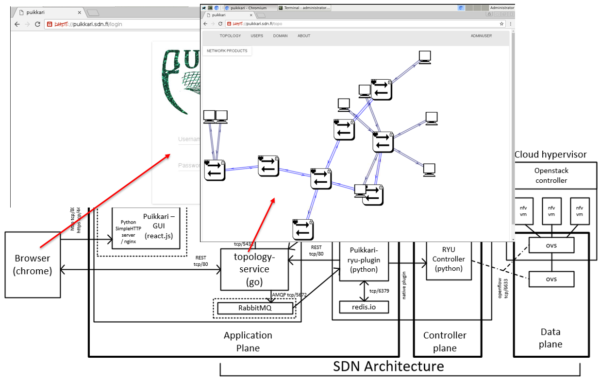The width and height of the screenshot is (600, 383).
Task: Click the address bar showing puikkari.sdn.fi/login
Action: [121, 24]
